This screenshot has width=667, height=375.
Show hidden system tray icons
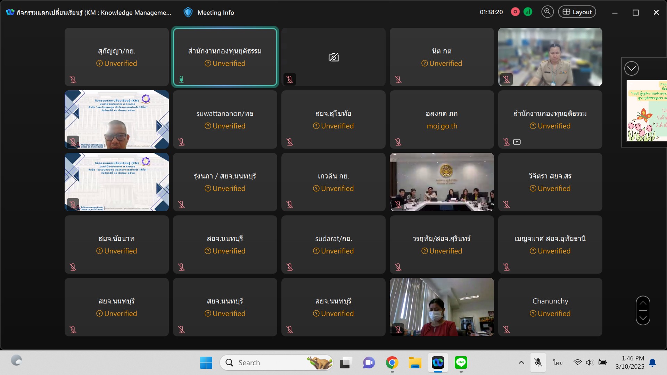tap(521, 362)
